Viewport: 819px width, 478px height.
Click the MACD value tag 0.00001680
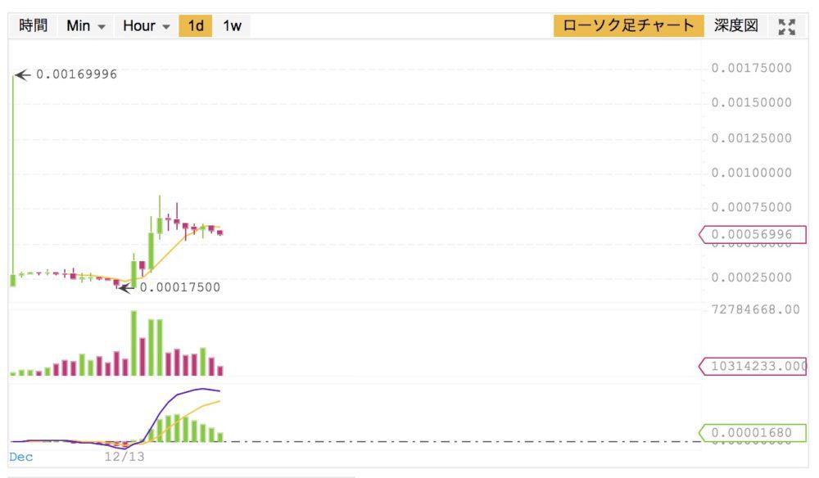click(751, 432)
